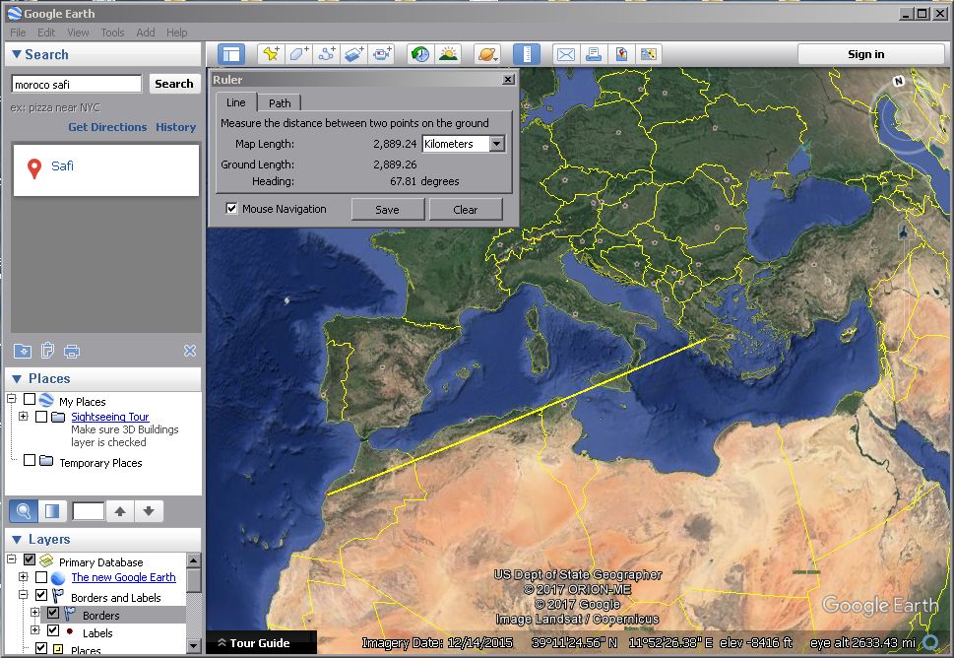Open the File menu

[x=18, y=33]
